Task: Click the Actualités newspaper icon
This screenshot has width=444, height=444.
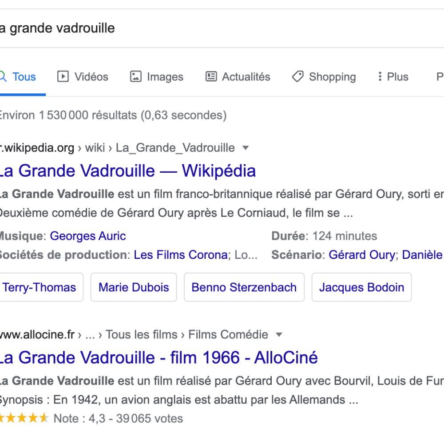Action: click(x=211, y=77)
